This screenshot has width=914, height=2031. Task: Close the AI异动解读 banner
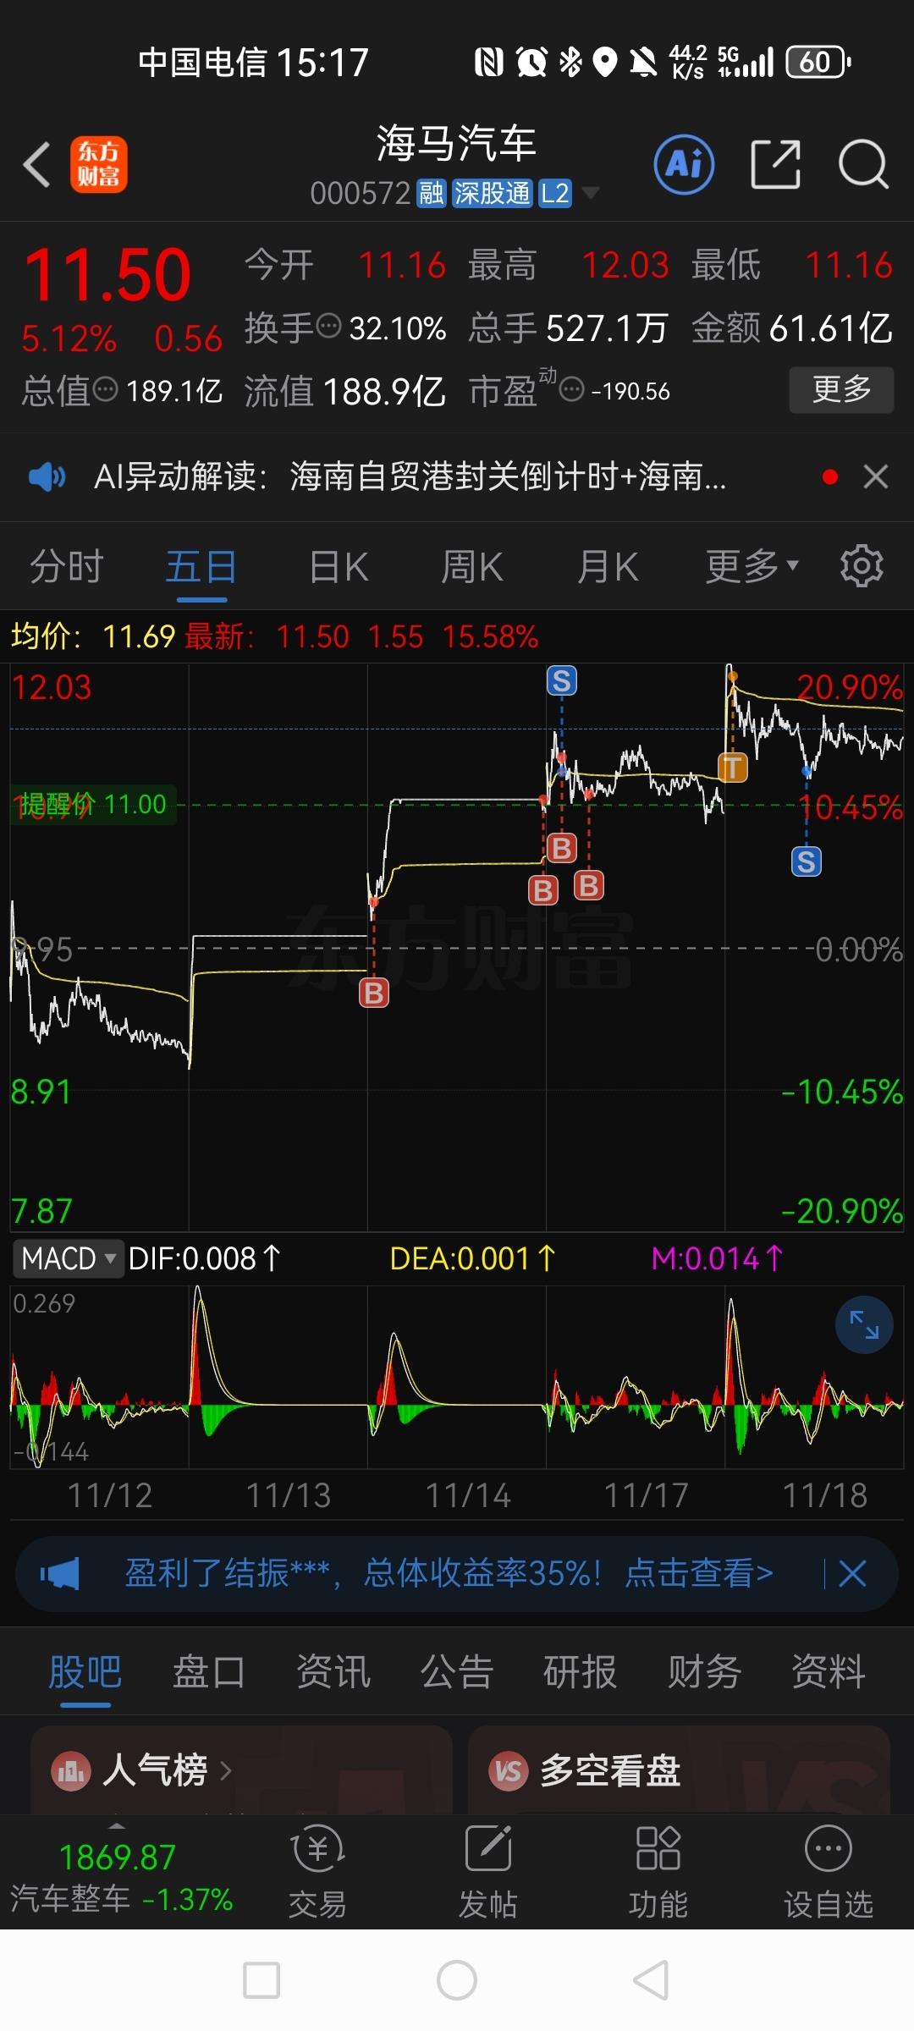coord(876,477)
